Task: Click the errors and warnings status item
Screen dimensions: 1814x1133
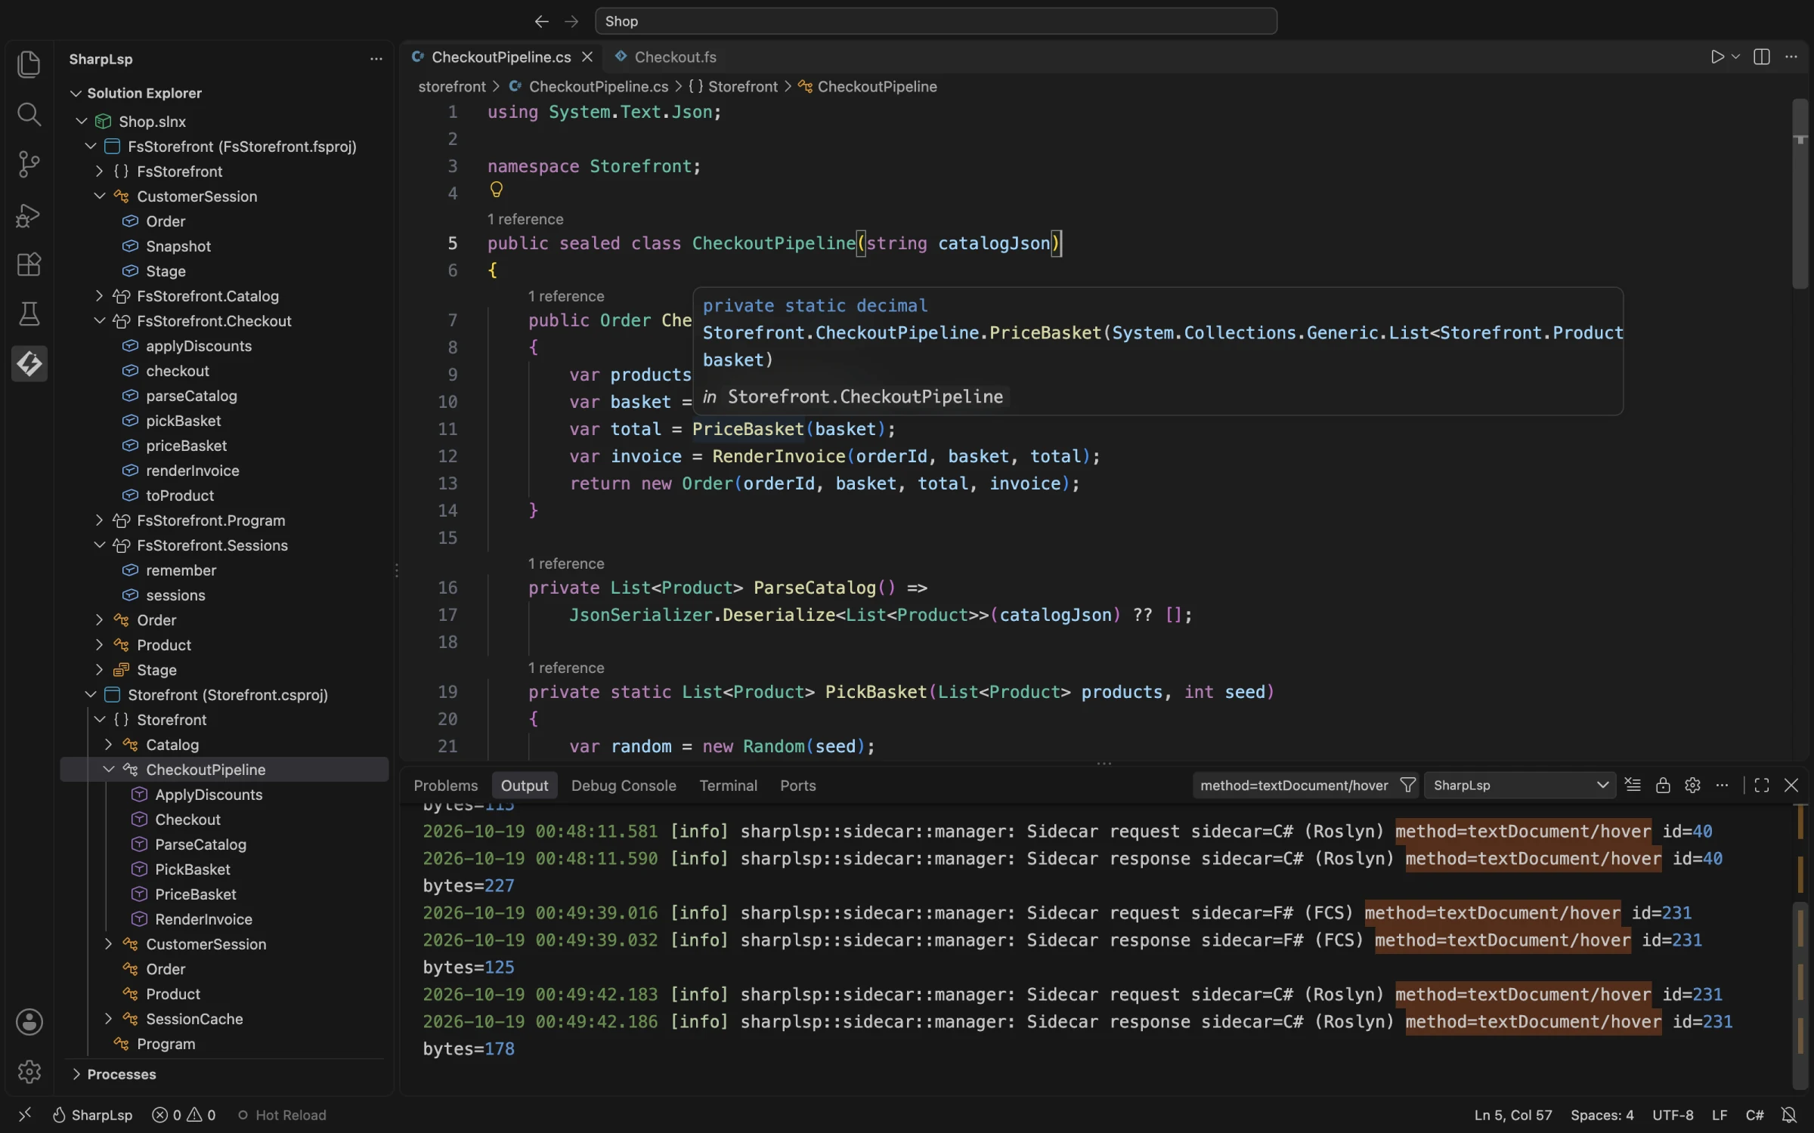Action: point(184,1115)
